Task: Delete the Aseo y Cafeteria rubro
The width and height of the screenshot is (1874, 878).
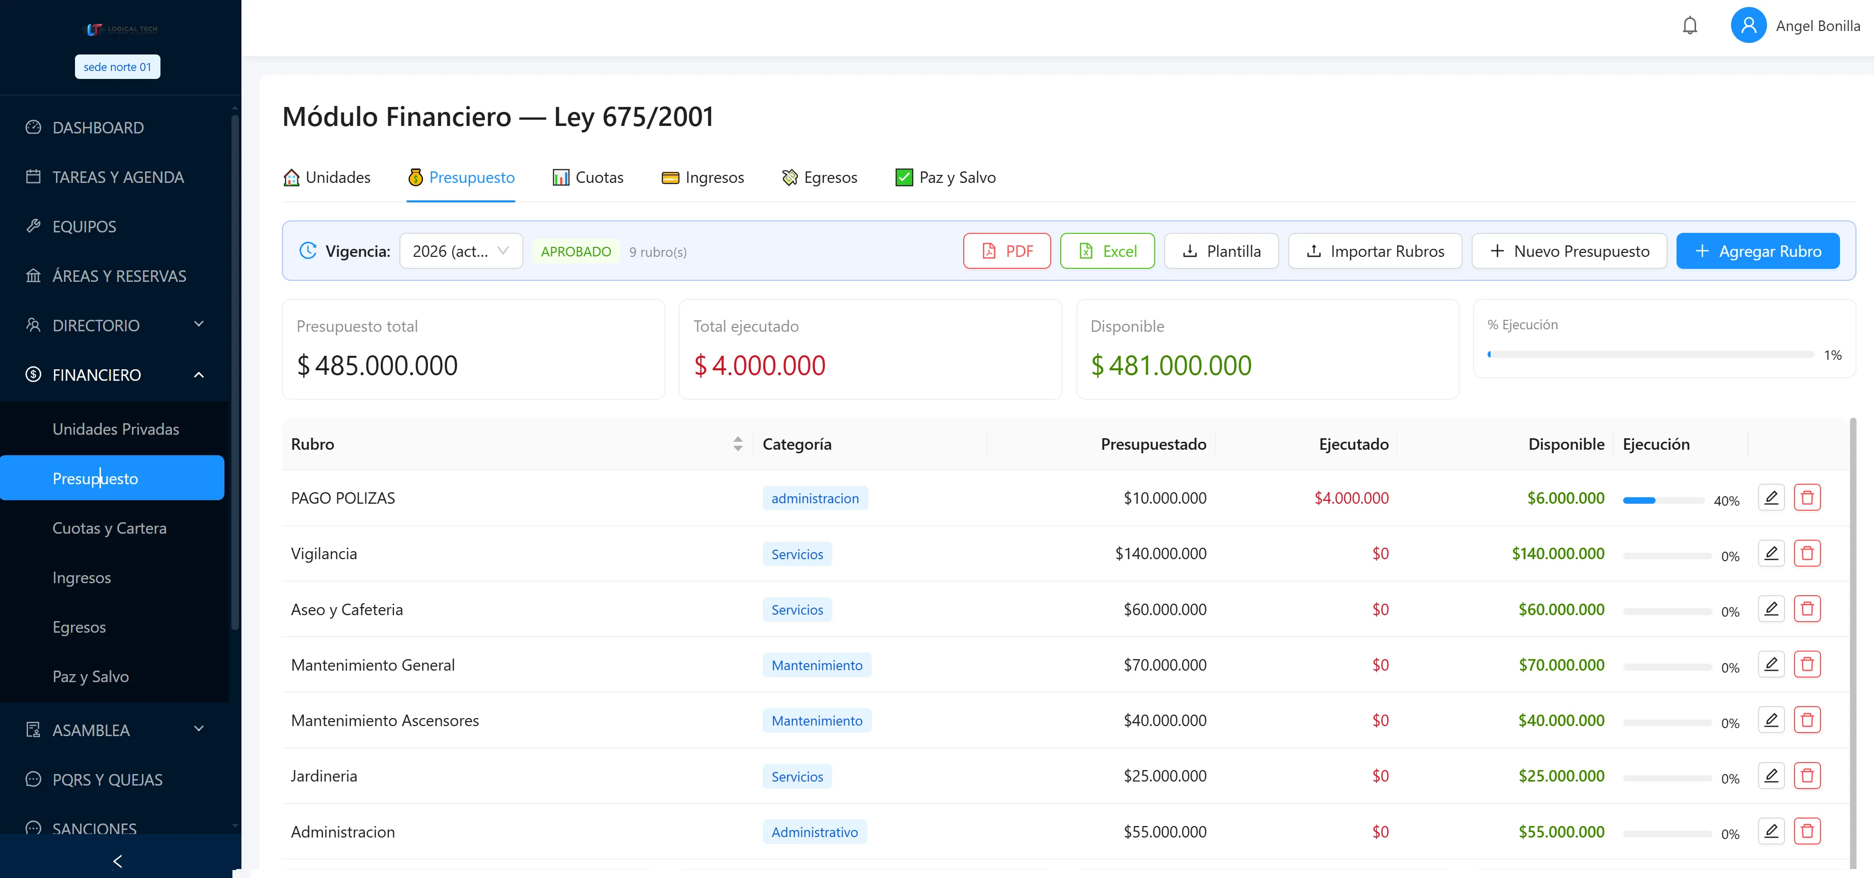Action: [x=1807, y=609]
